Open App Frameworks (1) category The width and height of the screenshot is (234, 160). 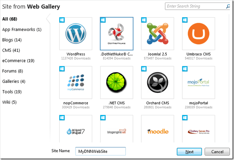(22, 30)
